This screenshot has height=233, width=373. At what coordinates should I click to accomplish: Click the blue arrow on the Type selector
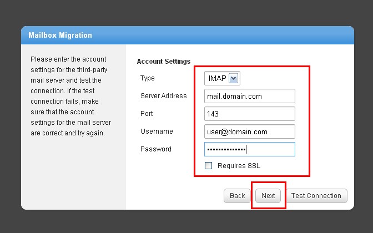[x=234, y=79]
